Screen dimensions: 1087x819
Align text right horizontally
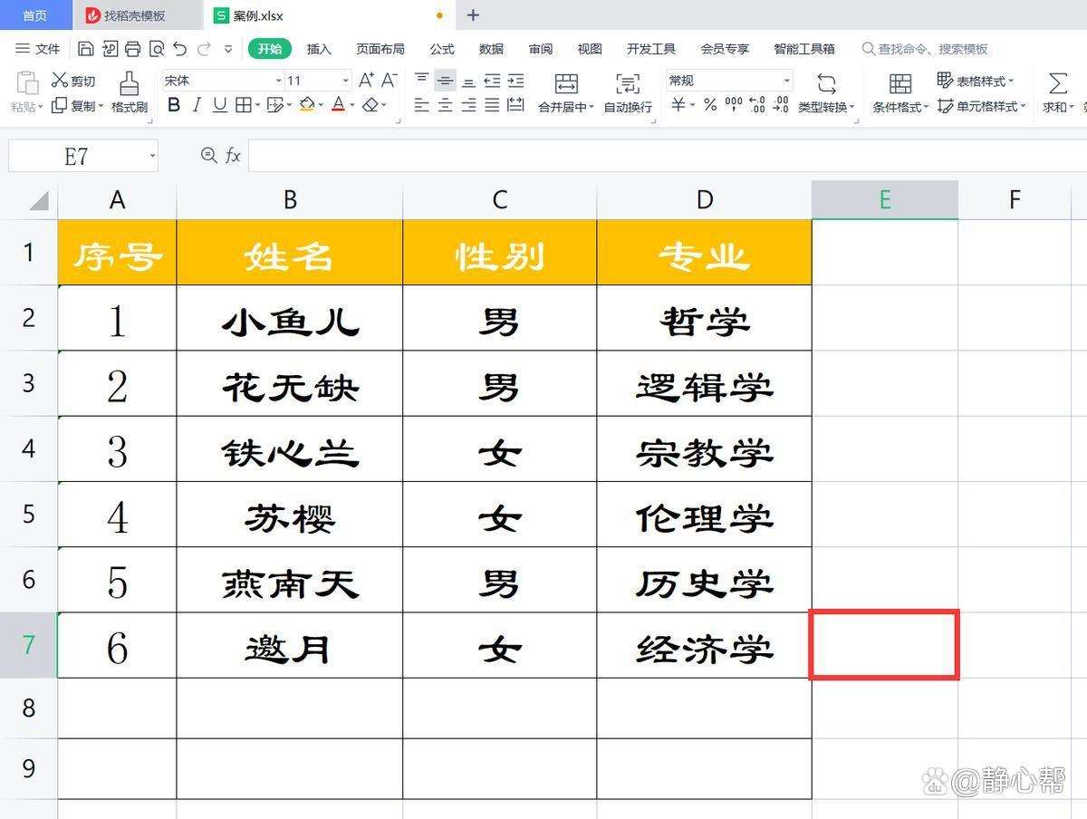pyautogui.click(x=468, y=106)
